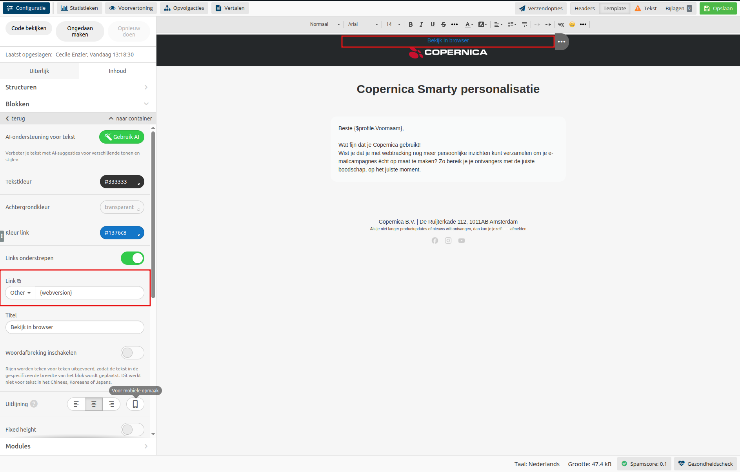Screen dimensions: 740x472
Task: Click the Gebruik AI button
Action: tap(122, 137)
